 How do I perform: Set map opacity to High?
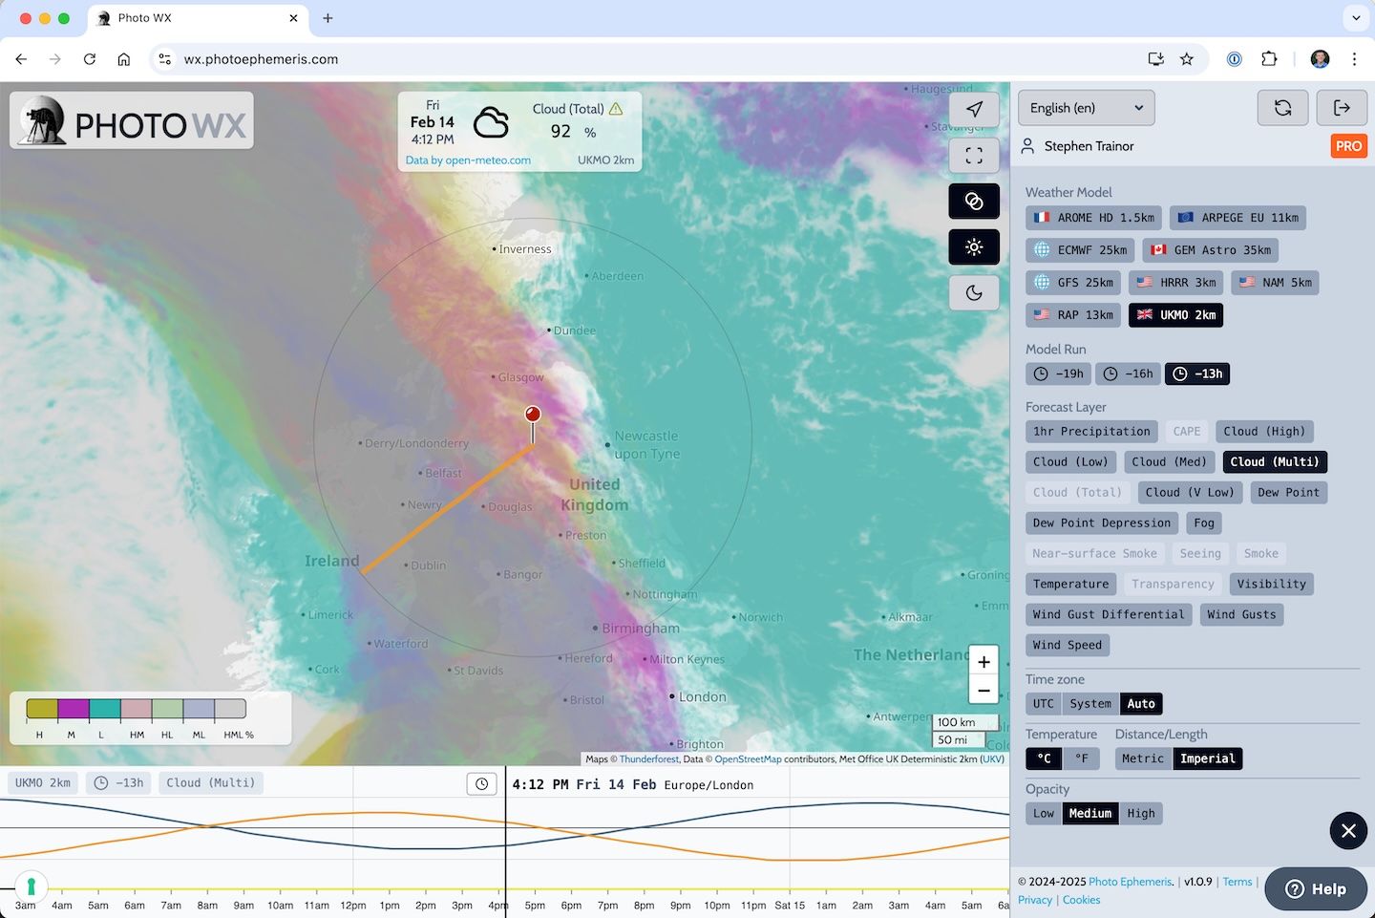pos(1141,813)
